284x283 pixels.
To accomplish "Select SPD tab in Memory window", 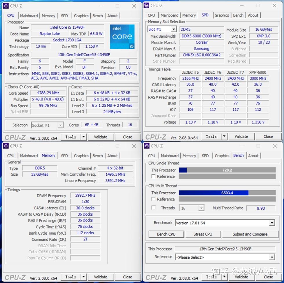I will coord(64,156).
